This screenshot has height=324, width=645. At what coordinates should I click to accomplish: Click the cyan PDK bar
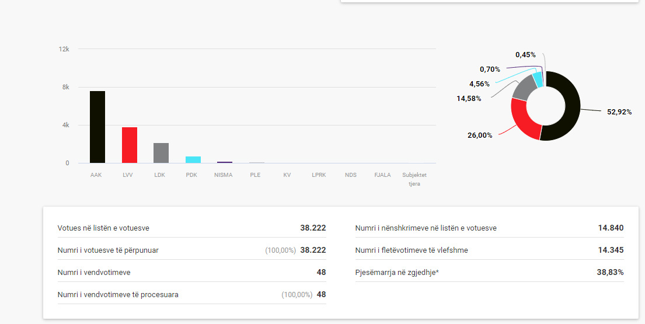point(193,159)
